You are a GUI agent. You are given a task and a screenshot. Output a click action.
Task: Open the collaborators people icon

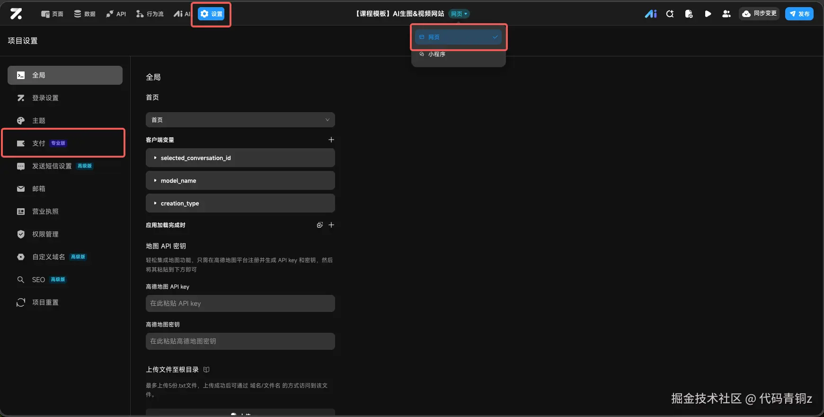[727, 14]
